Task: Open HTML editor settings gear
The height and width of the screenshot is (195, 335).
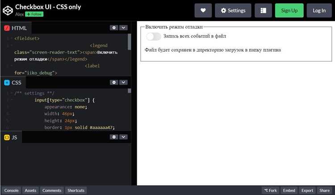Action: point(114,28)
